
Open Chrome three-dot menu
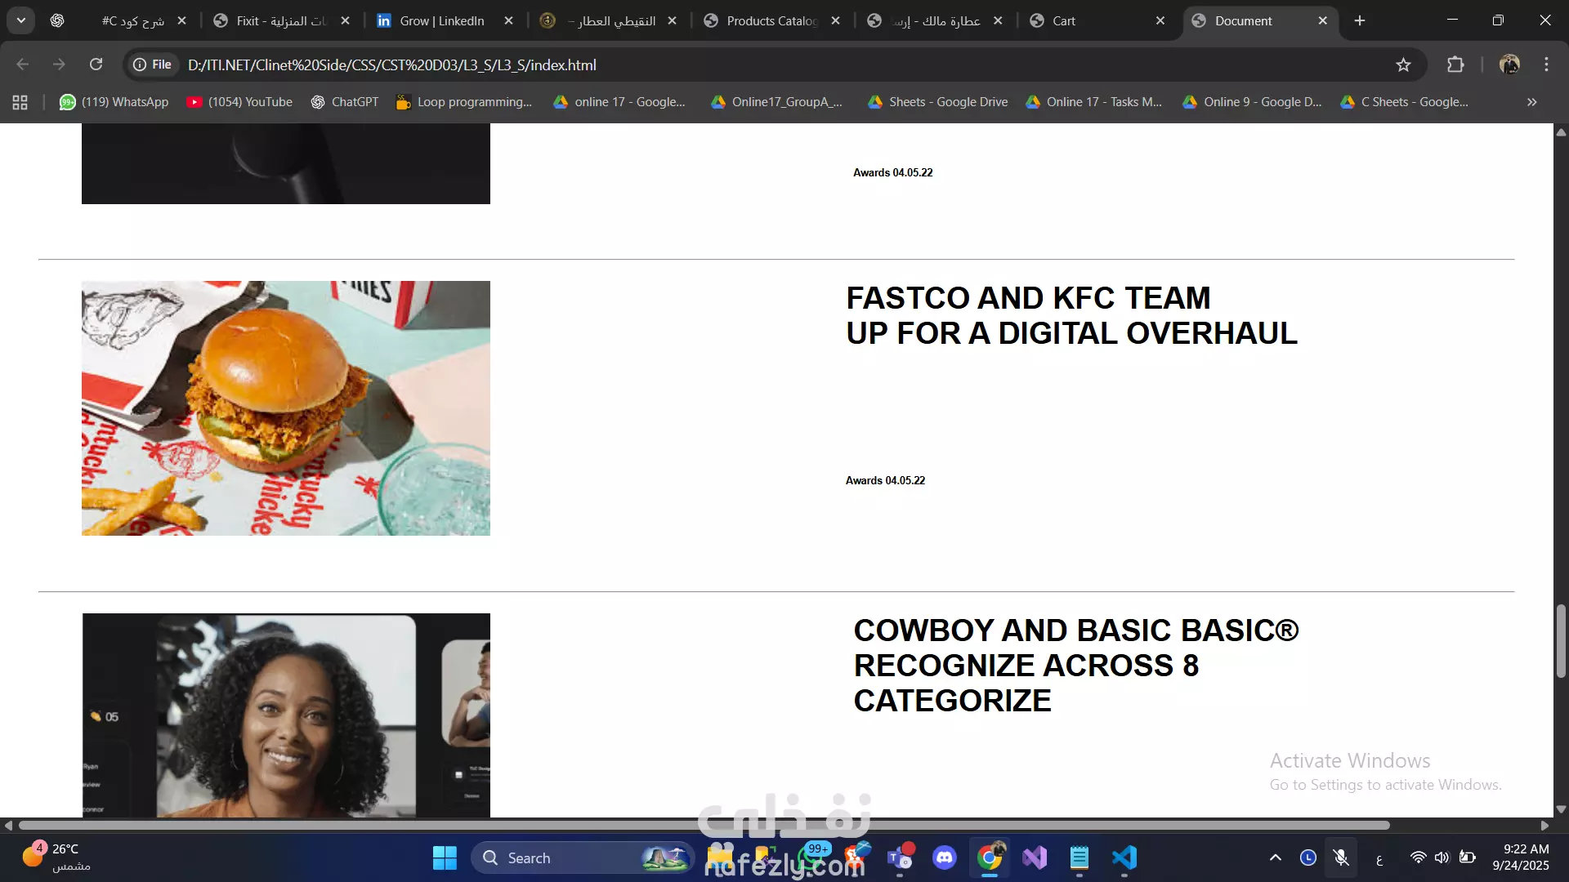tap(1546, 65)
